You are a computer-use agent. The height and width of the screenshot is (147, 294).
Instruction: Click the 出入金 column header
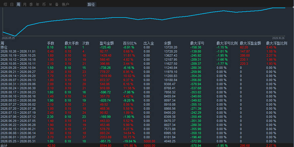pos(149,43)
